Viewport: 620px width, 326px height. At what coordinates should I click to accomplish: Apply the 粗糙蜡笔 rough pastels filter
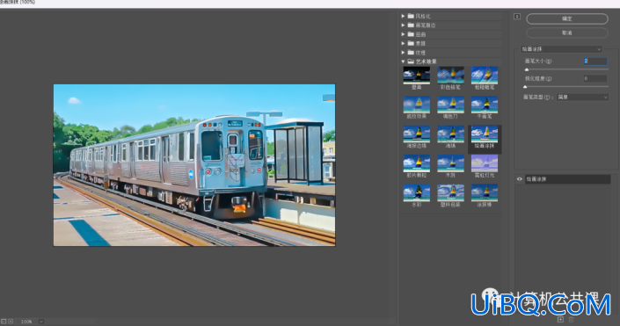click(x=485, y=76)
